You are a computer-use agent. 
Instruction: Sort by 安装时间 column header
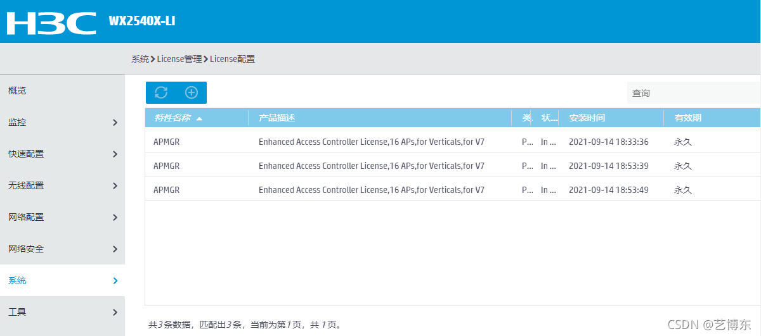coord(587,118)
